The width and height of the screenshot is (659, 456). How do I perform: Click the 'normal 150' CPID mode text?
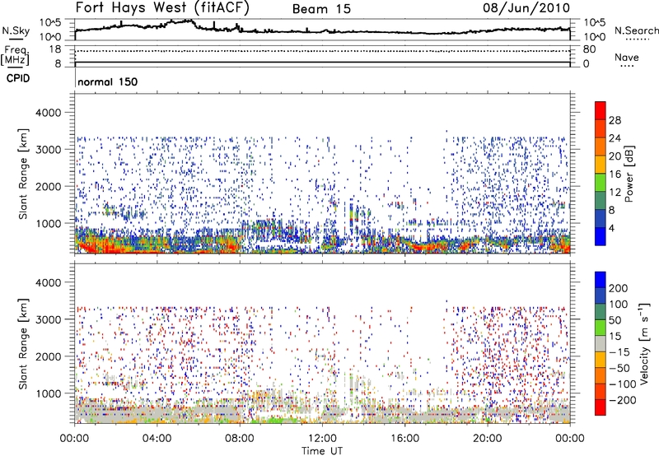tap(108, 81)
